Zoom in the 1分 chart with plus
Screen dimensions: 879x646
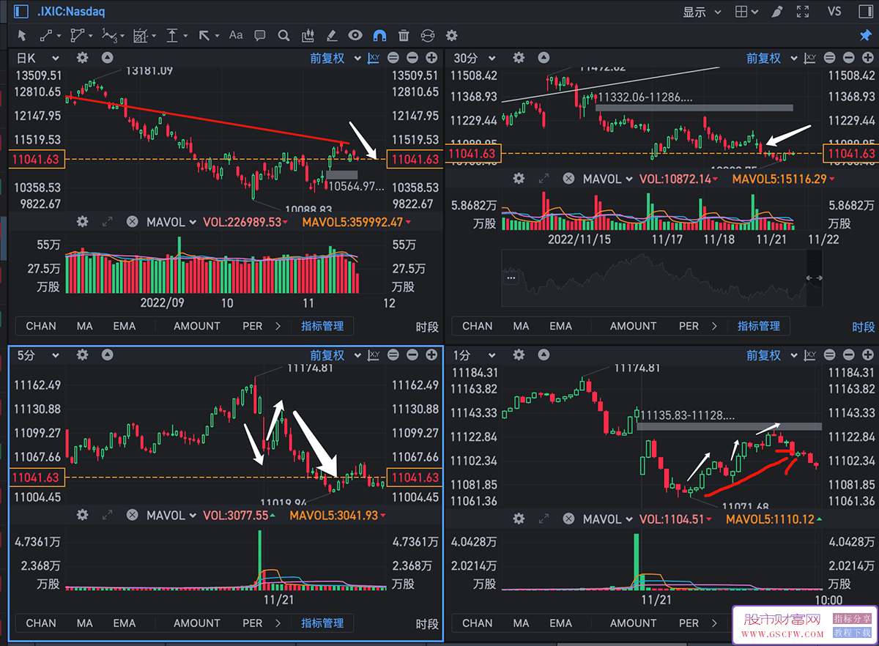point(869,355)
